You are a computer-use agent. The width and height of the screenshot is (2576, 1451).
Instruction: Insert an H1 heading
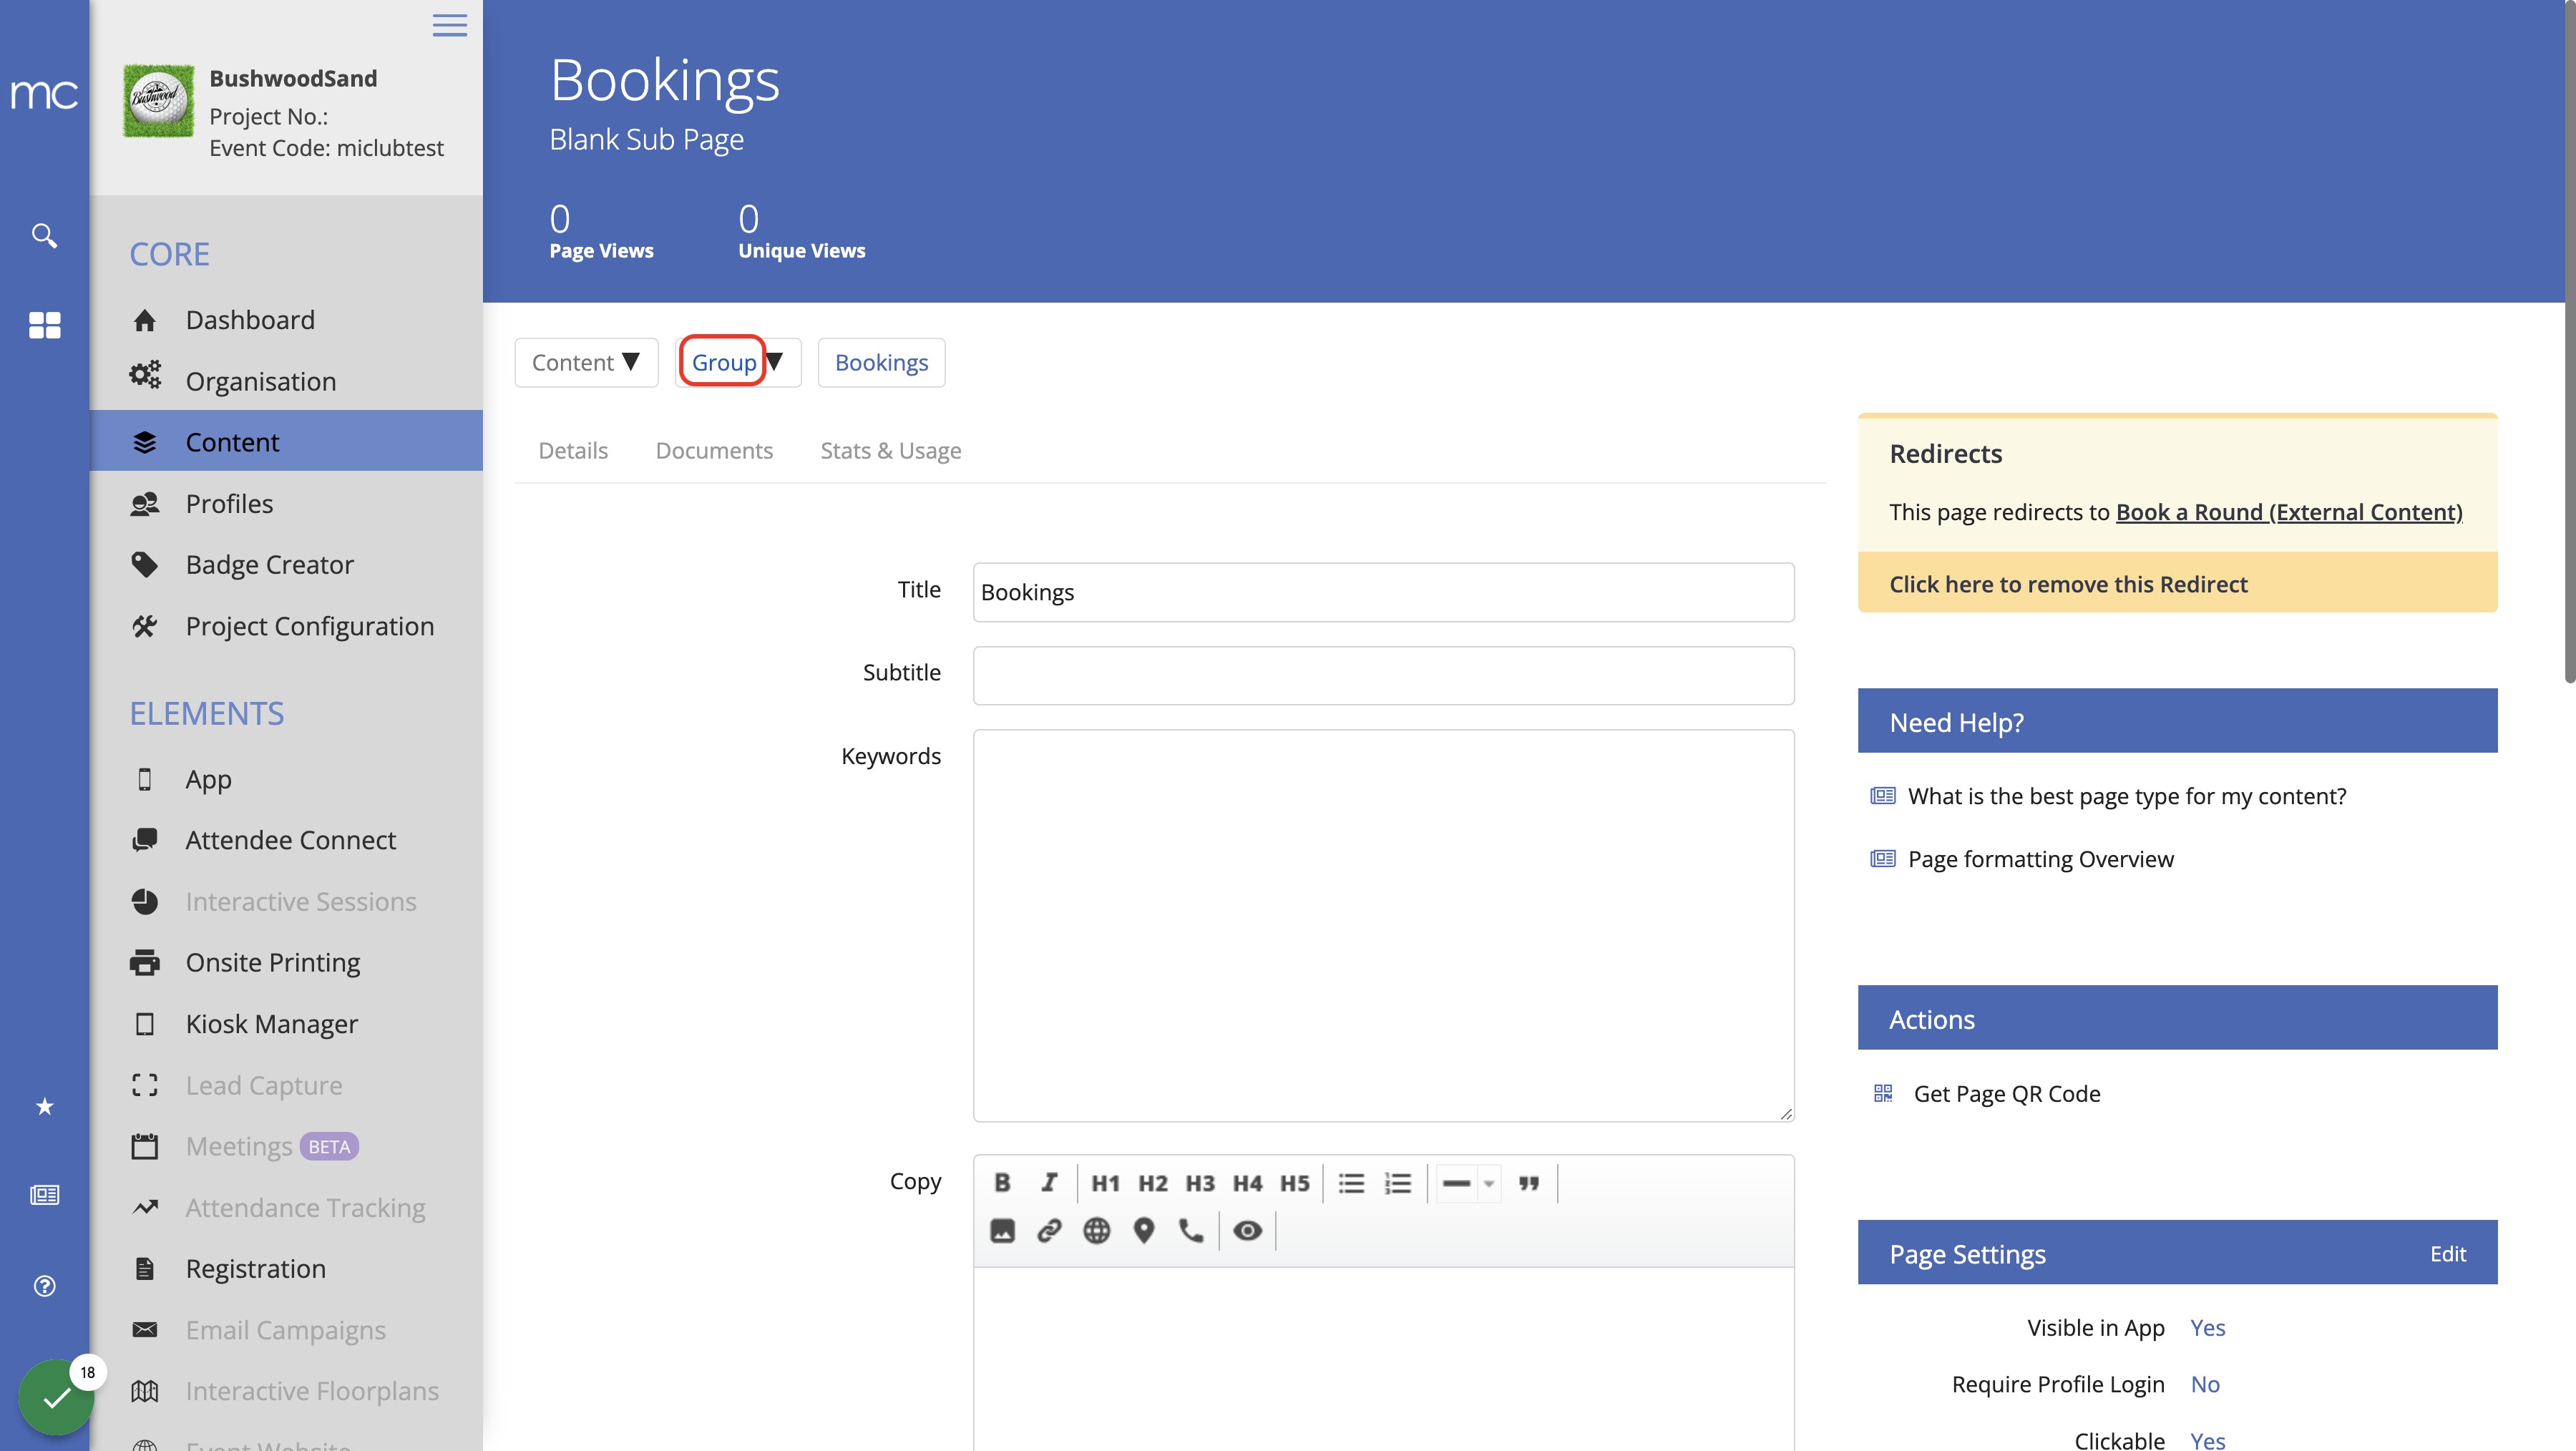click(1105, 1183)
